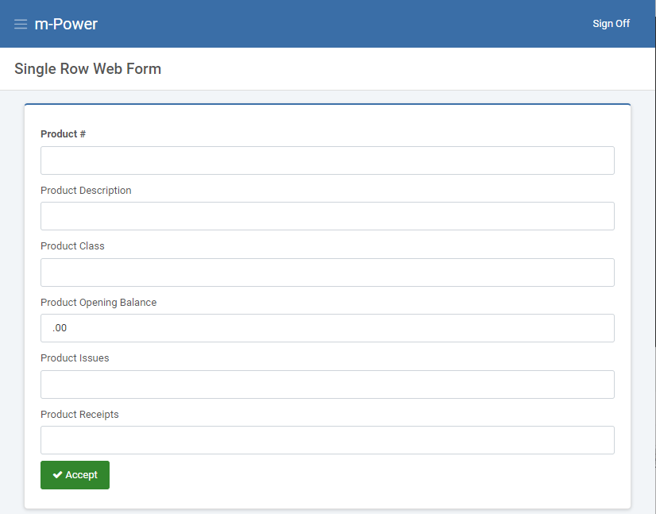Open the hamburger navigation menu

tap(21, 24)
